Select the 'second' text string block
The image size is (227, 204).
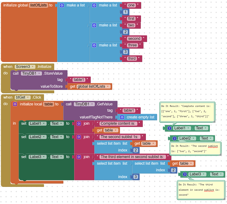pyautogui.click(x=134, y=39)
